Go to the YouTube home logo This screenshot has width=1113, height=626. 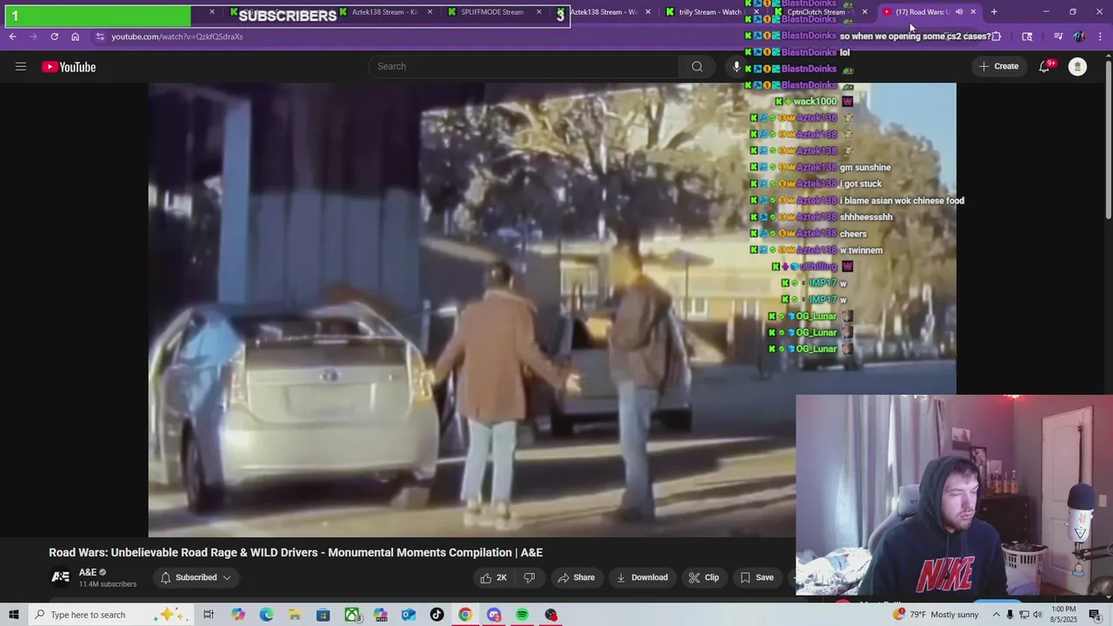[69, 67]
